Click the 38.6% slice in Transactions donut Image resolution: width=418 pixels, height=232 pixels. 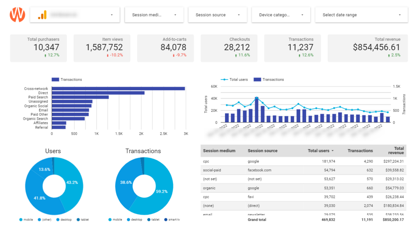point(126,182)
